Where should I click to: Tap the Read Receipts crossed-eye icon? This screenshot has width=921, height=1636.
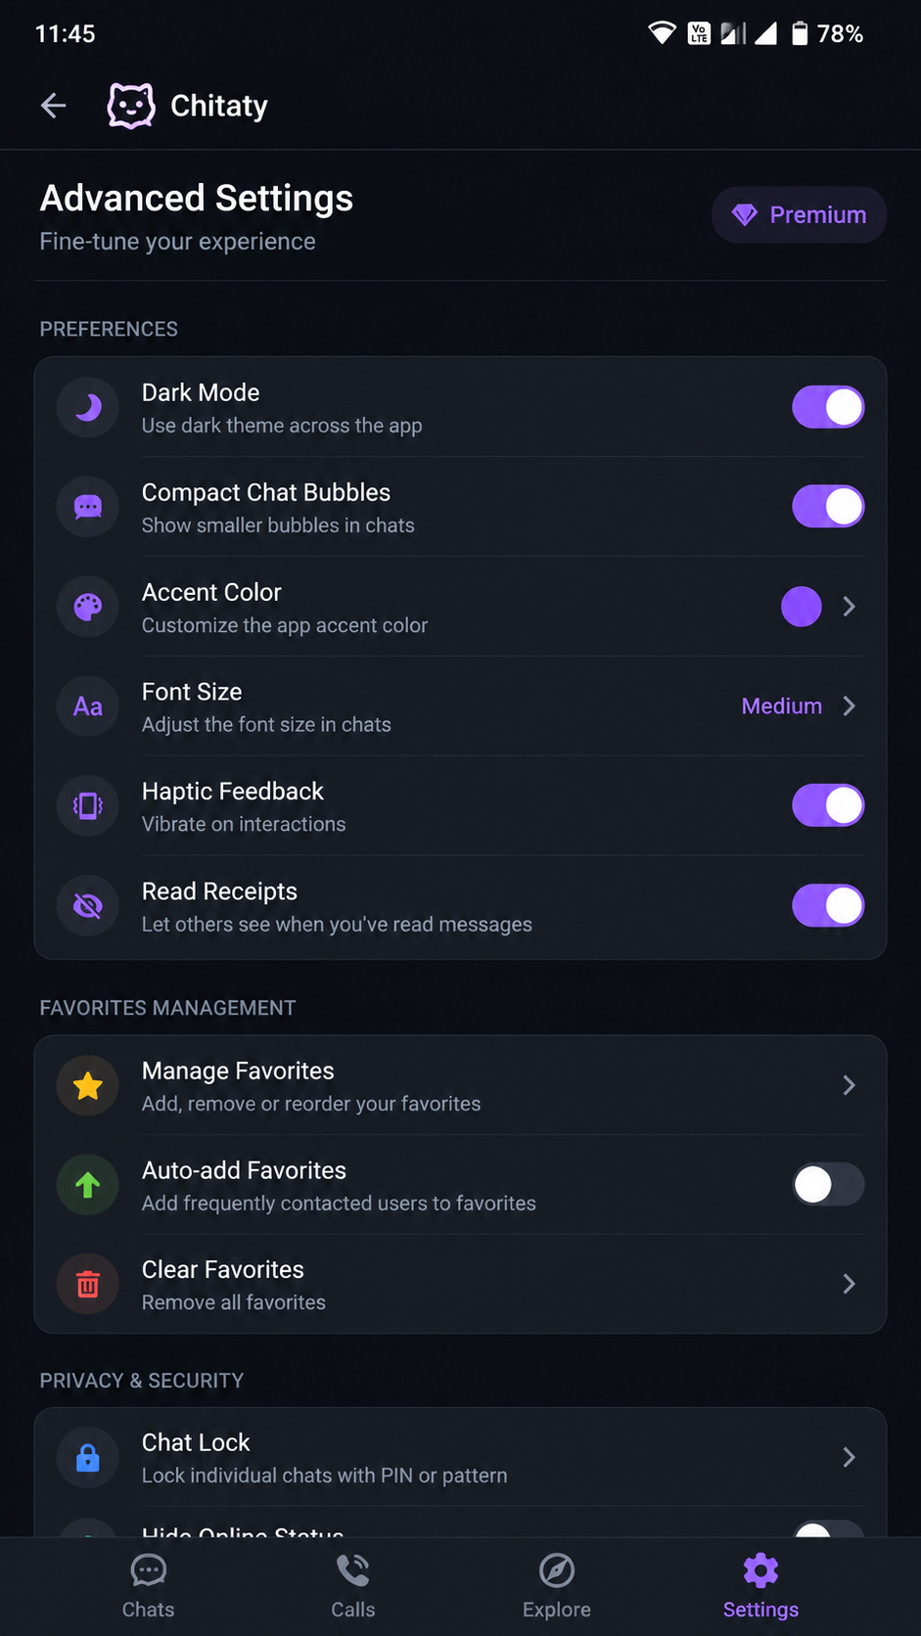click(88, 906)
